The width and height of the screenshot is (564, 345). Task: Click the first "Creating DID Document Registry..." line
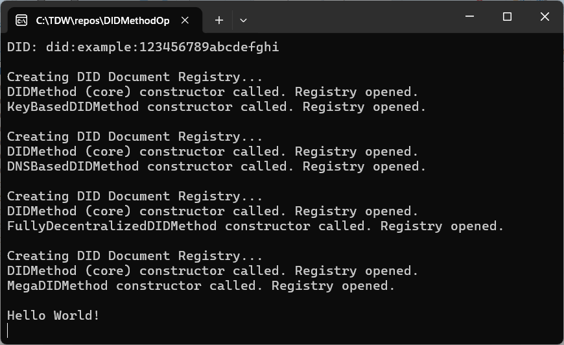pos(135,77)
